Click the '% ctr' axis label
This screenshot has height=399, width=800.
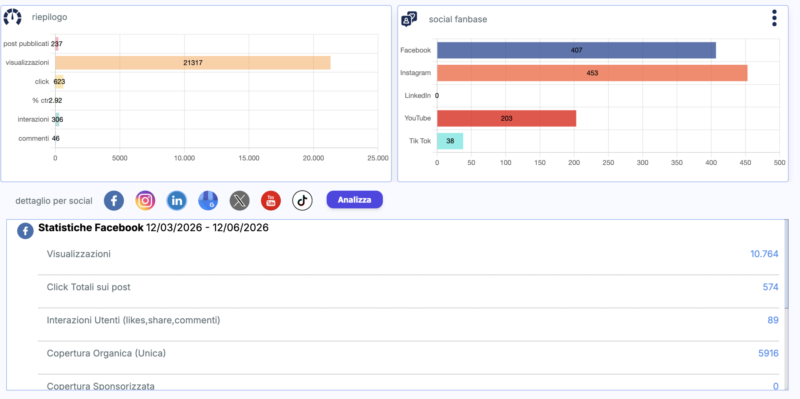(x=40, y=100)
